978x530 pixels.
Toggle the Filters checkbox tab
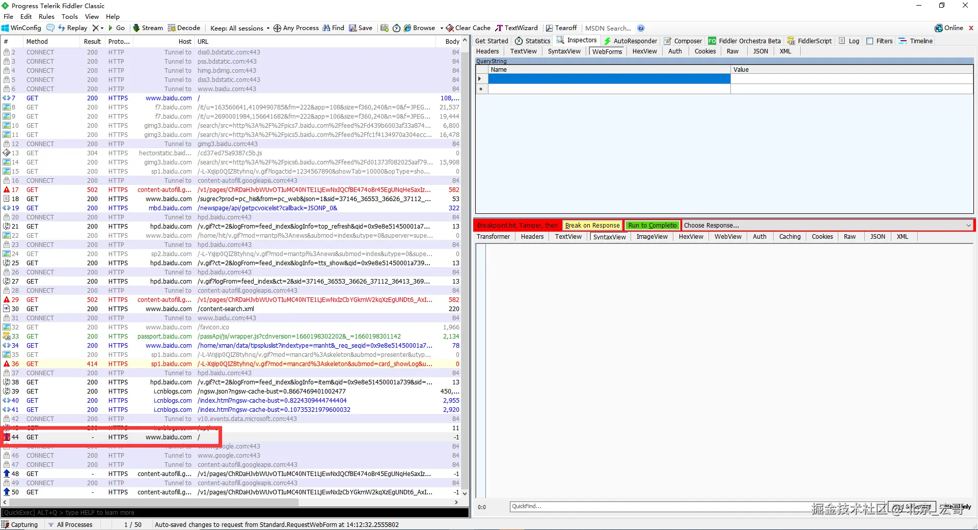(879, 41)
